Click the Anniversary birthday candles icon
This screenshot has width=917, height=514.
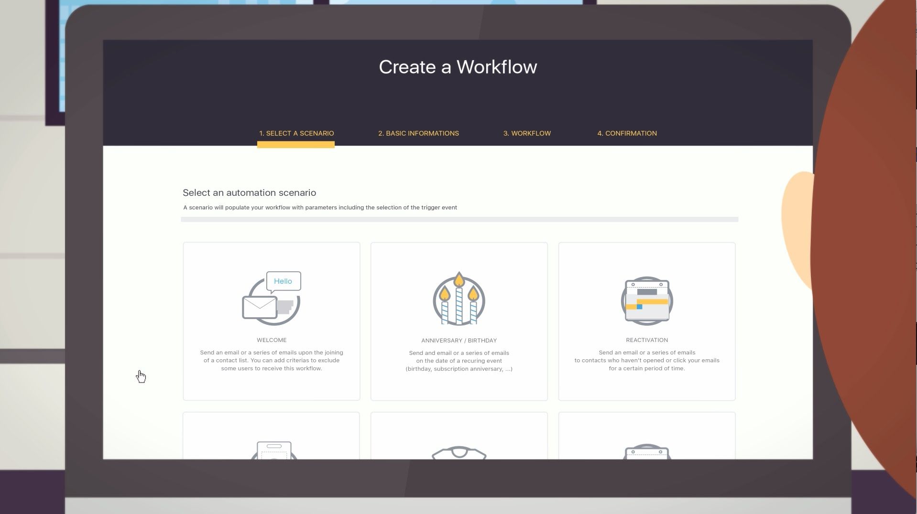pos(459,299)
